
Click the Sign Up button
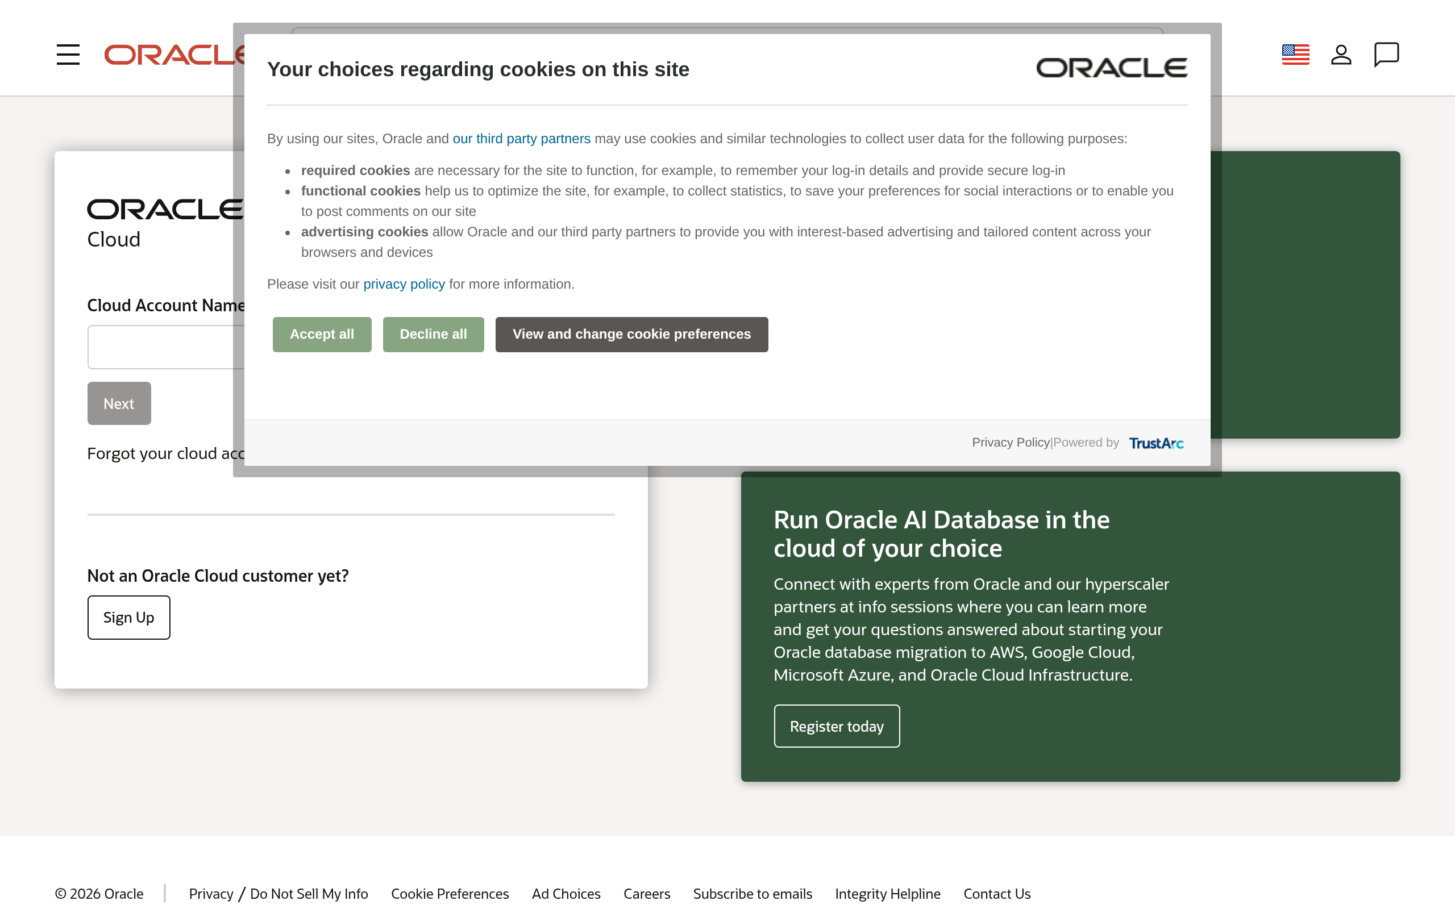click(x=128, y=618)
